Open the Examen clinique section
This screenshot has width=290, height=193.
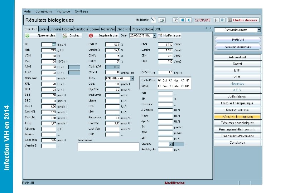coord(237,110)
